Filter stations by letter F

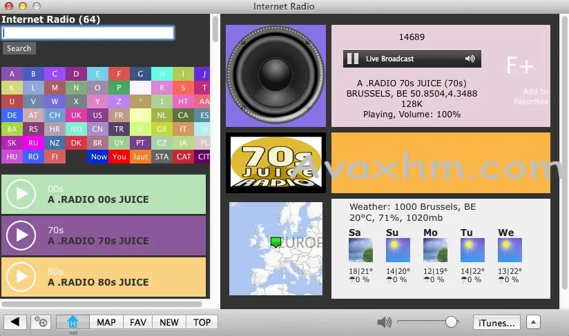click(119, 74)
